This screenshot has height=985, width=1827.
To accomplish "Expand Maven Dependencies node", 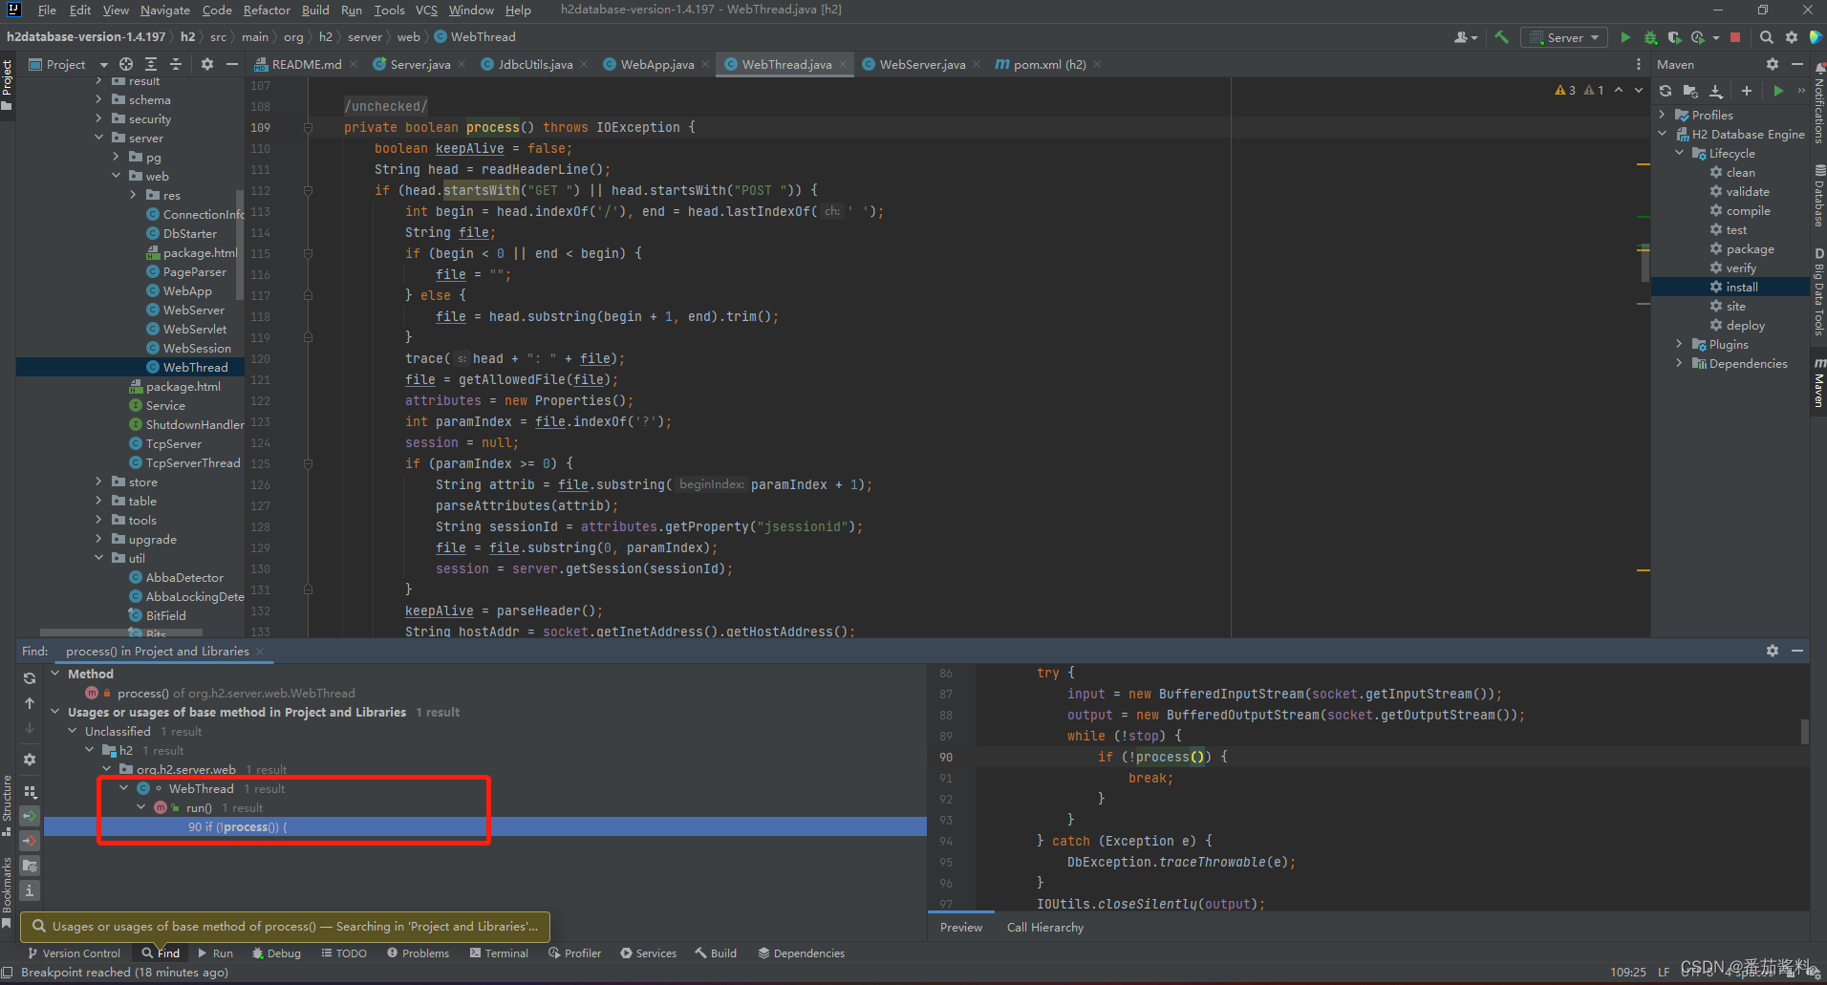I will coord(1679,363).
